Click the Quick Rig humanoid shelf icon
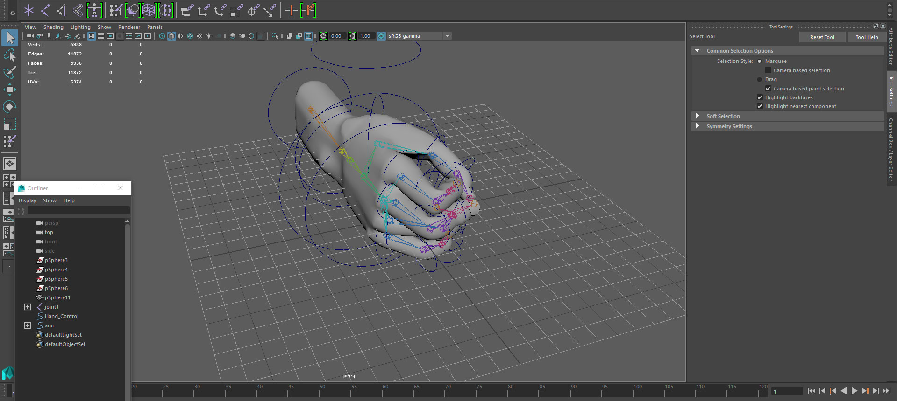897x401 pixels. (94, 10)
